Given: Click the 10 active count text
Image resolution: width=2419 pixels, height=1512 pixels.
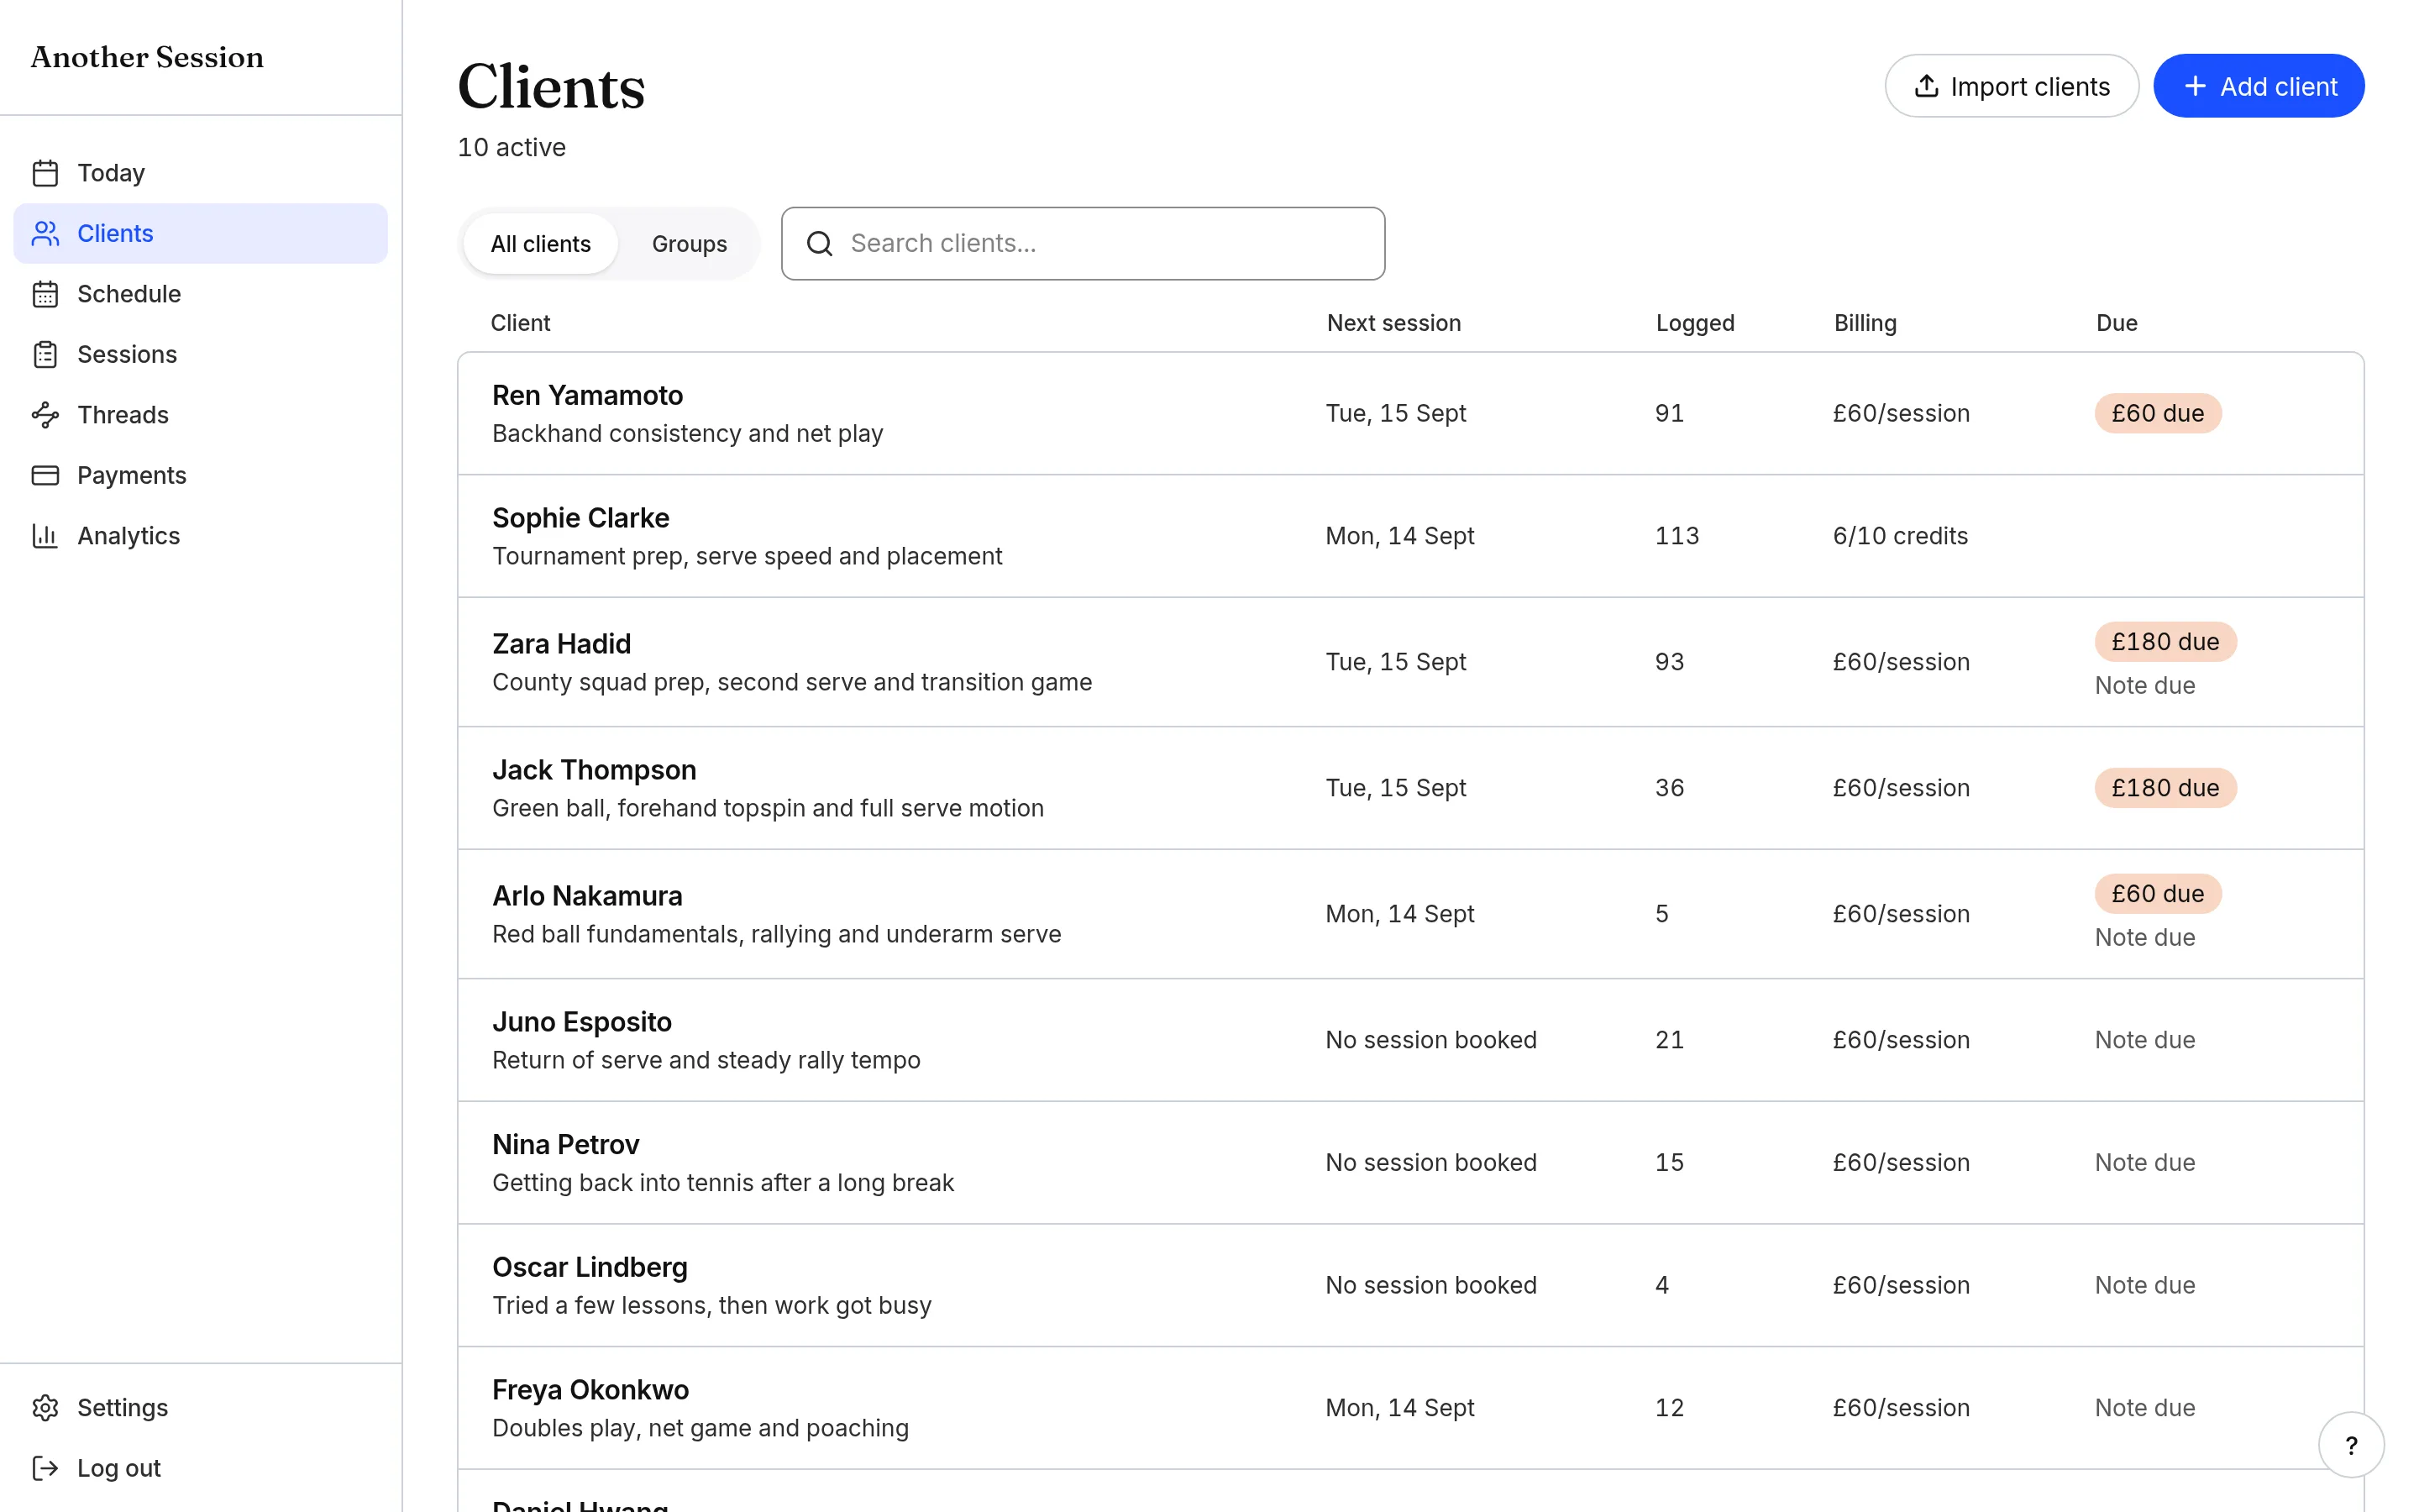Looking at the screenshot, I should [511, 148].
